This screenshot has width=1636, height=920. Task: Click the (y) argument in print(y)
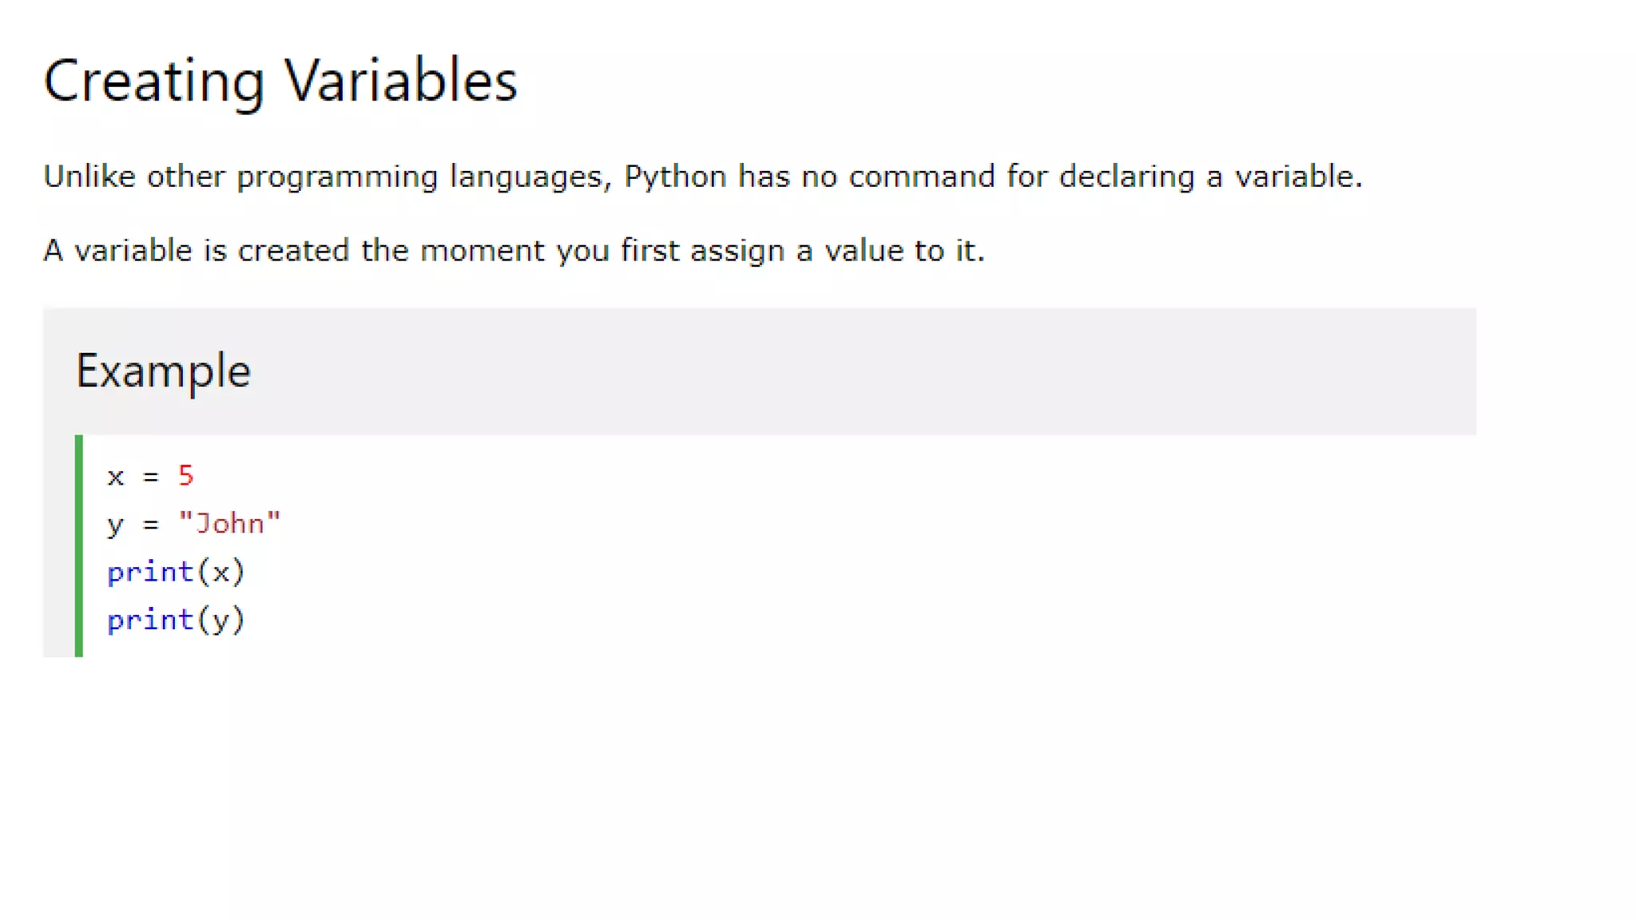click(x=221, y=621)
